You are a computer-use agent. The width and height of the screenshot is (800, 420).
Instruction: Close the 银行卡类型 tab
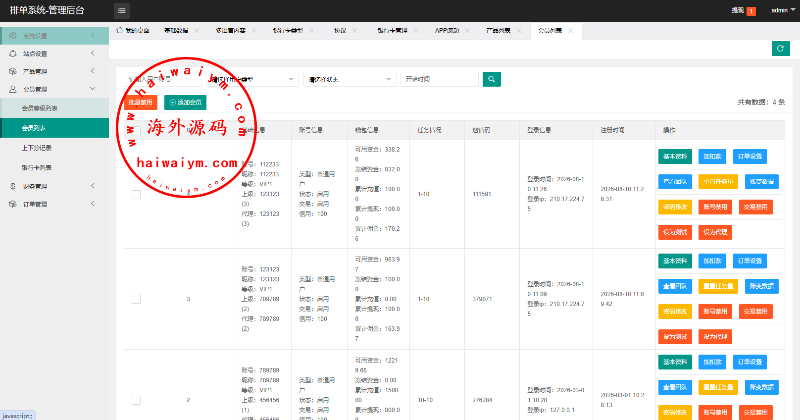tap(311, 31)
